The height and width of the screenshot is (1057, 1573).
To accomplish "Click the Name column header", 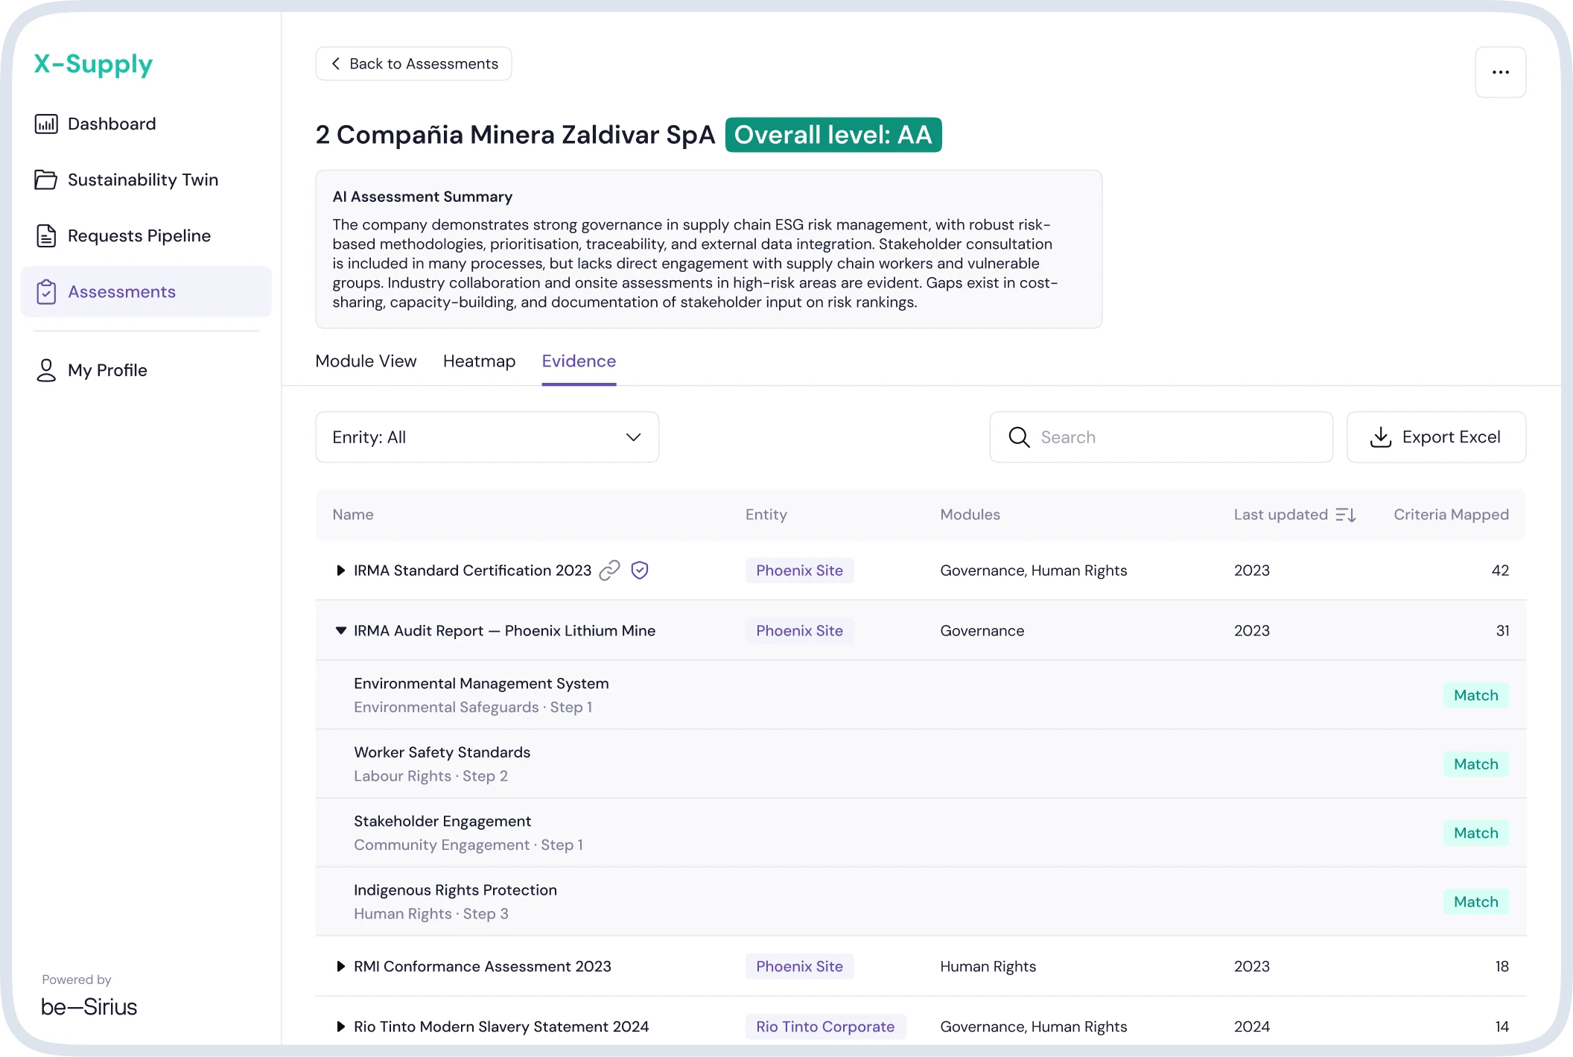I will [353, 515].
